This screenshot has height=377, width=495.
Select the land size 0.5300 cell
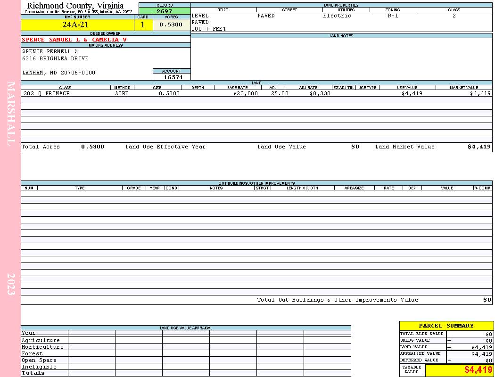click(169, 93)
